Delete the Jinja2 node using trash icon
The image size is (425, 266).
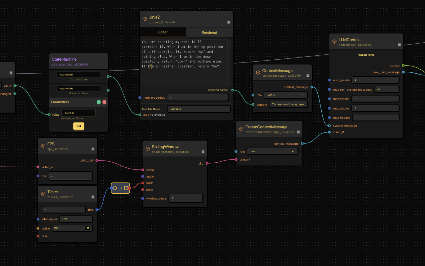click(229, 22)
